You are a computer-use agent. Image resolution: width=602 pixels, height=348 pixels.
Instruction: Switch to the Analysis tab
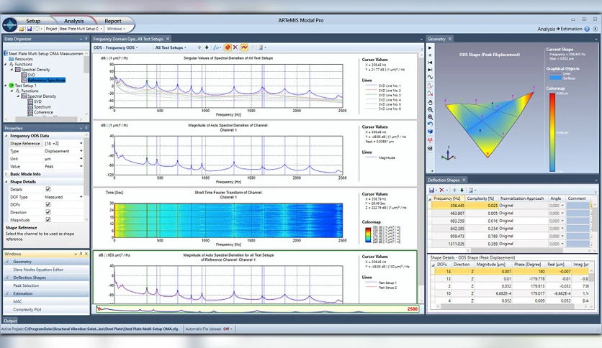[73, 21]
